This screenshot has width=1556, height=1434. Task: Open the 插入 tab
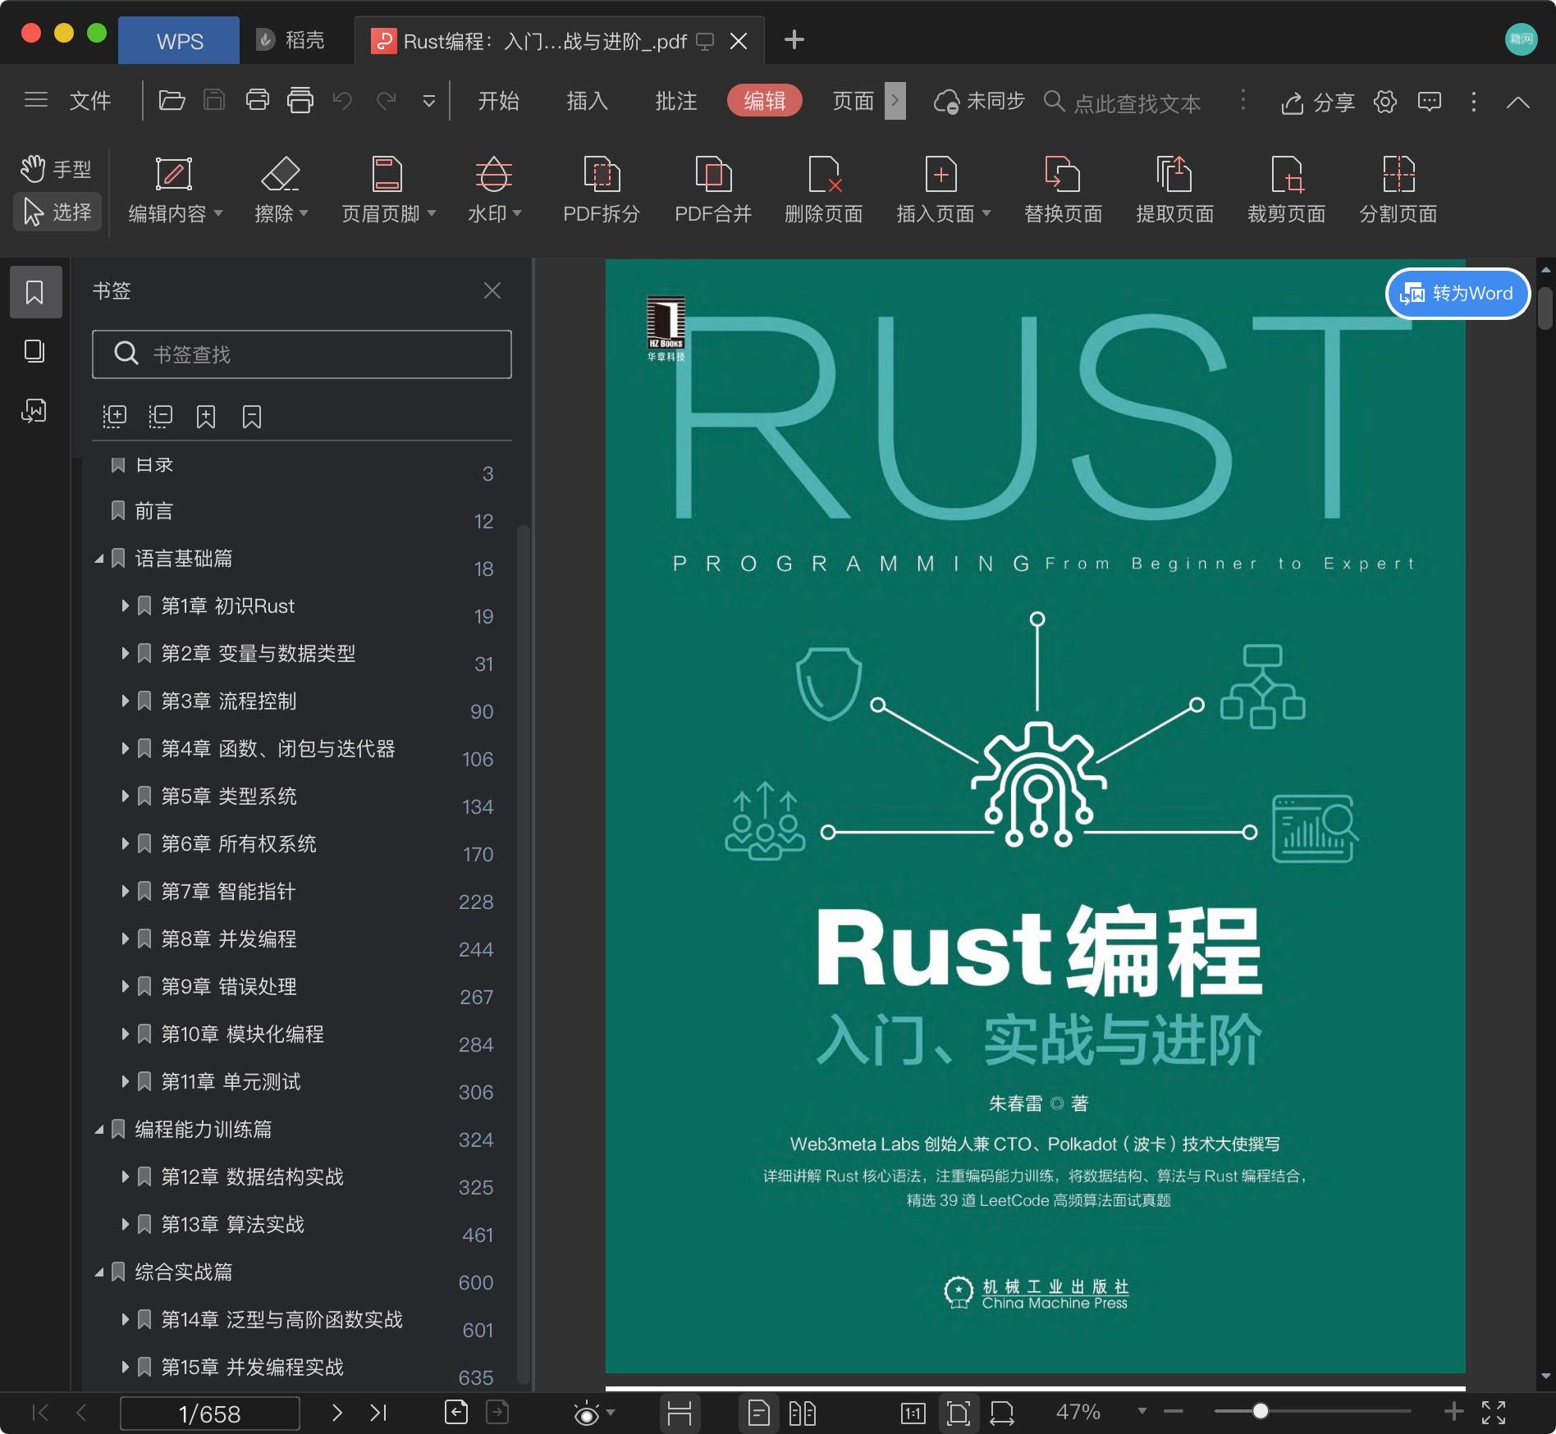(x=587, y=101)
